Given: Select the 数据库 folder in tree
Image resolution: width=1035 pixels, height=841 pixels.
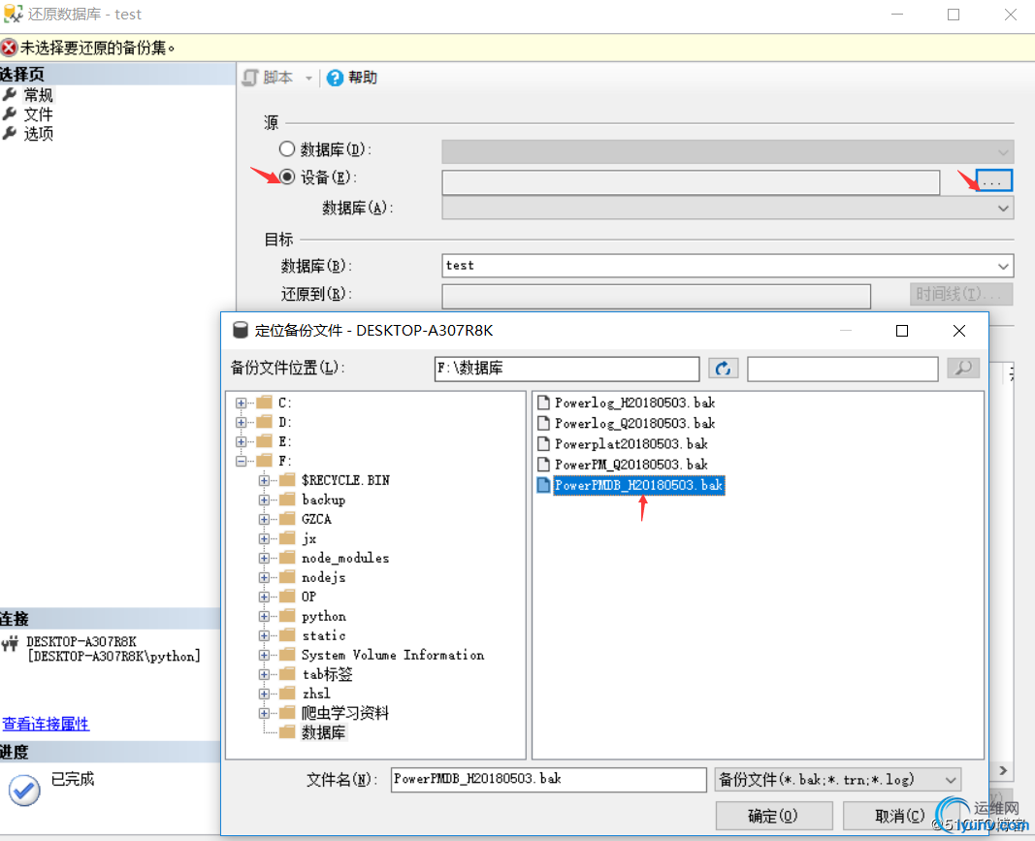Looking at the screenshot, I should [x=323, y=732].
